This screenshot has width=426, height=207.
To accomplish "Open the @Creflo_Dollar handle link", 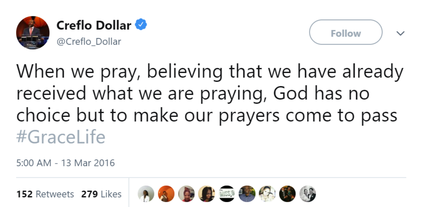I will (x=89, y=41).
